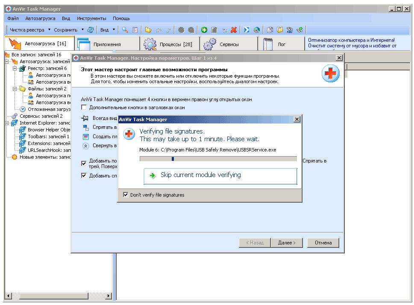The width and height of the screenshot is (414, 305).
Task: Click the file verification progress bar
Action: 218,159
